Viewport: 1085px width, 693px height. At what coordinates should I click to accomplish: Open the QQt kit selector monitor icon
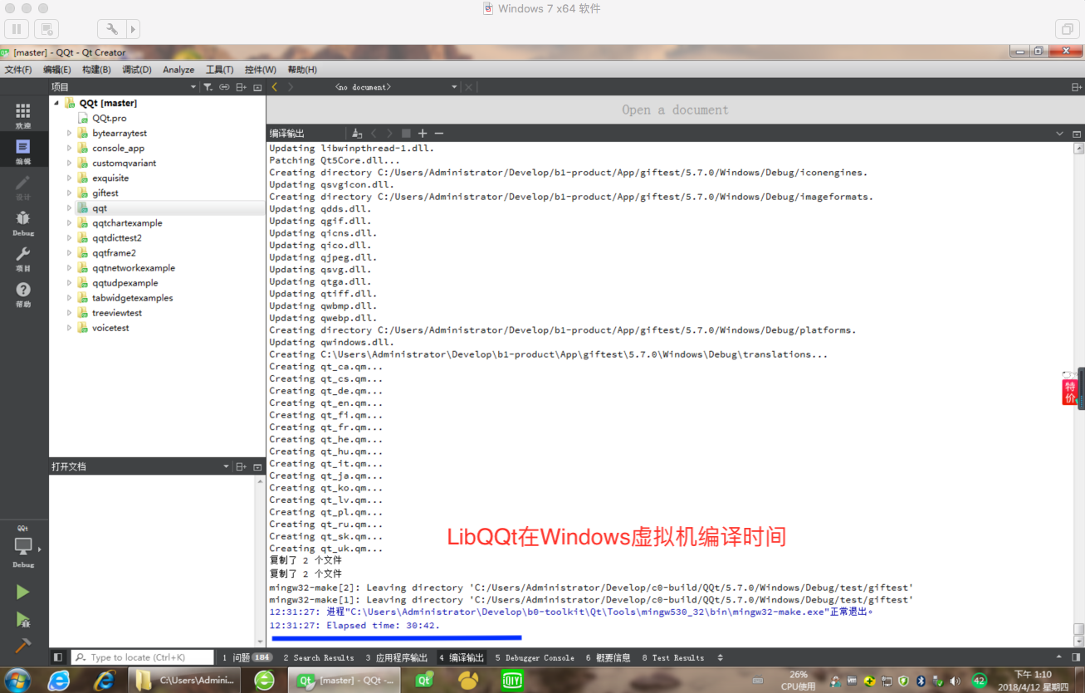click(23, 547)
